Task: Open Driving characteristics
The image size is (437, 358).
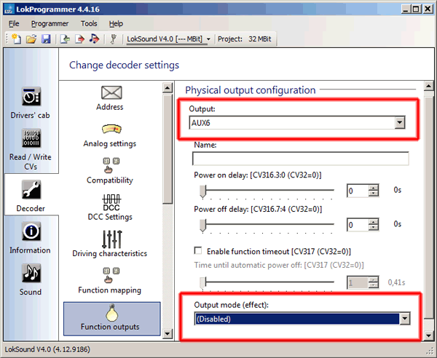Action: coord(110,243)
